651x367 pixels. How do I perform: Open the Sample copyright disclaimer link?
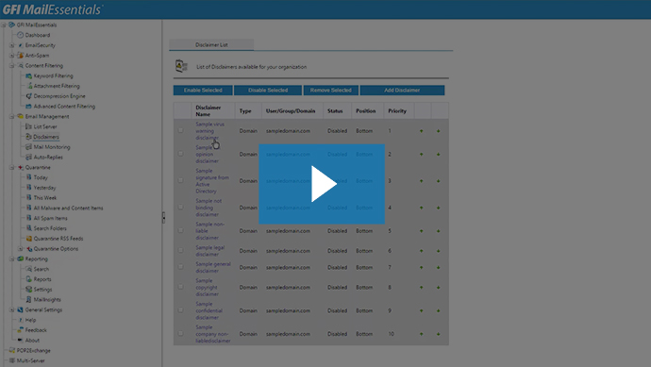[x=207, y=288]
